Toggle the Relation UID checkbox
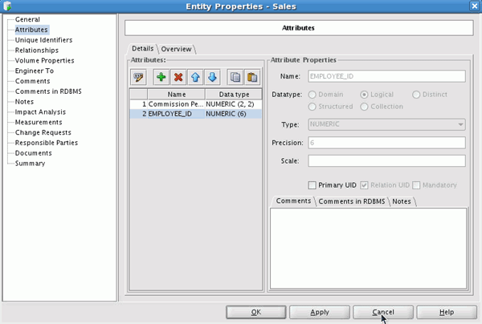The height and width of the screenshot is (324, 482). [x=364, y=185]
